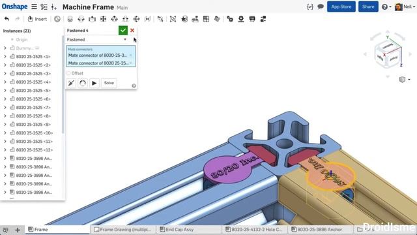Select the Linear relation tool
The height and width of the screenshot is (235, 417).
coord(263,19)
